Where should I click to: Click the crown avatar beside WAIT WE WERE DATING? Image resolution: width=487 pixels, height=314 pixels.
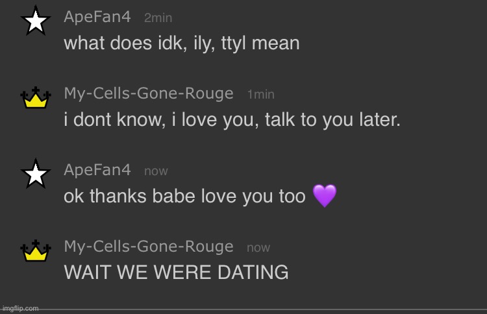coord(36,250)
